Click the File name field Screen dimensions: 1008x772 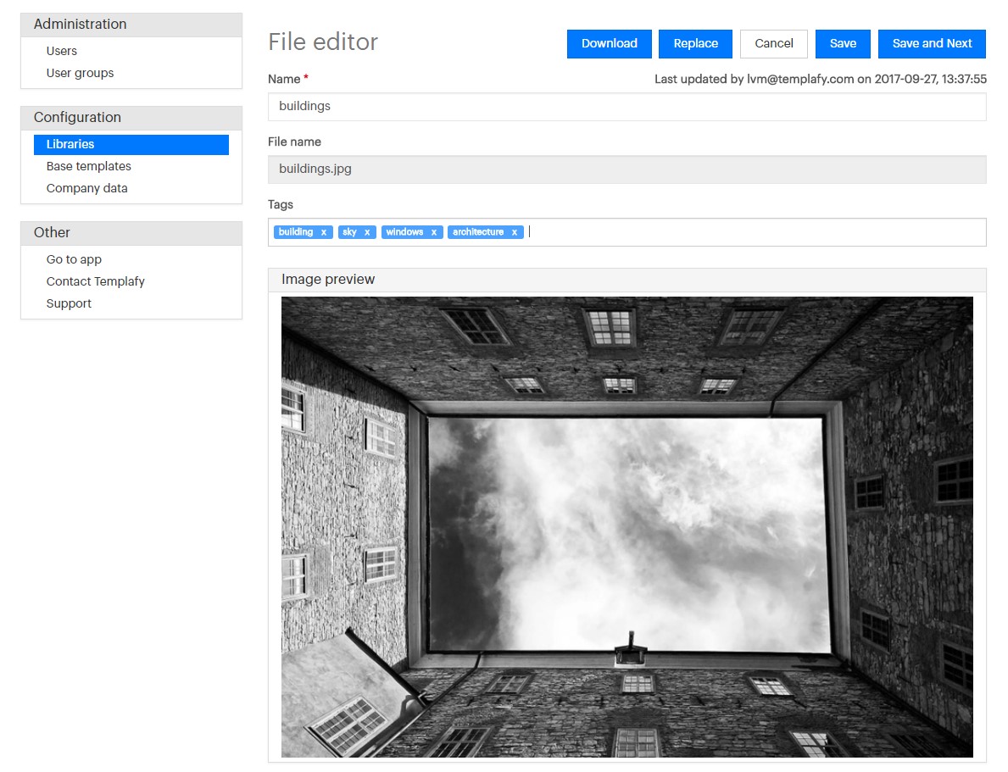[x=627, y=169]
